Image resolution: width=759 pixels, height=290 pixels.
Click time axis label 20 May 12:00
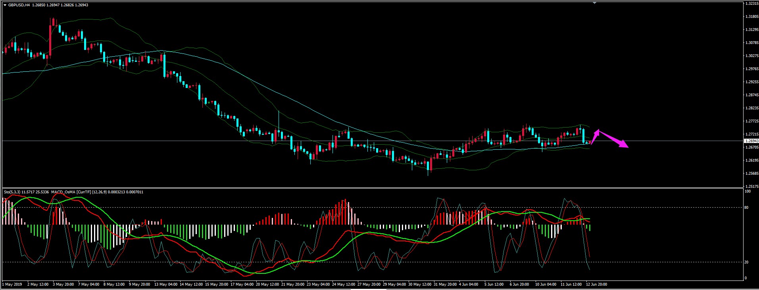coord(267,284)
